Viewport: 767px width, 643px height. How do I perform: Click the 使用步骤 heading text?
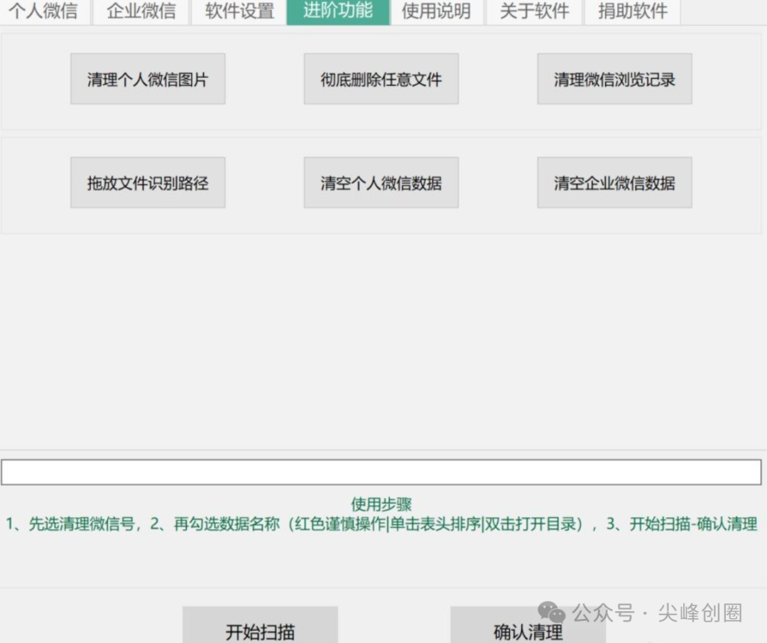click(381, 504)
